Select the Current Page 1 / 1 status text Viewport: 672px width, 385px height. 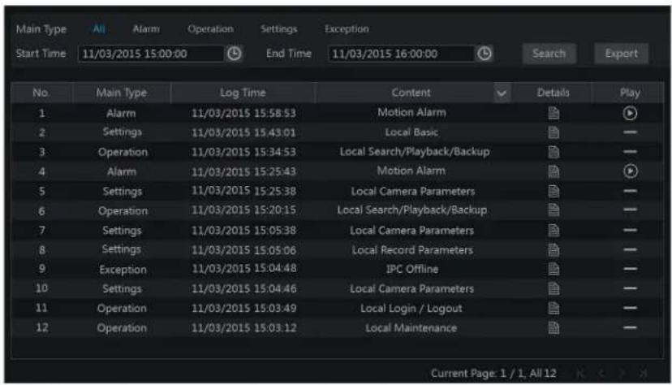point(493,374)
